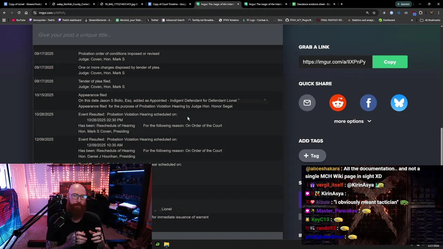The height and width of the screenshot is (249, 443).
Task: Open the Twitter bookmark
Action: [153, 20]
